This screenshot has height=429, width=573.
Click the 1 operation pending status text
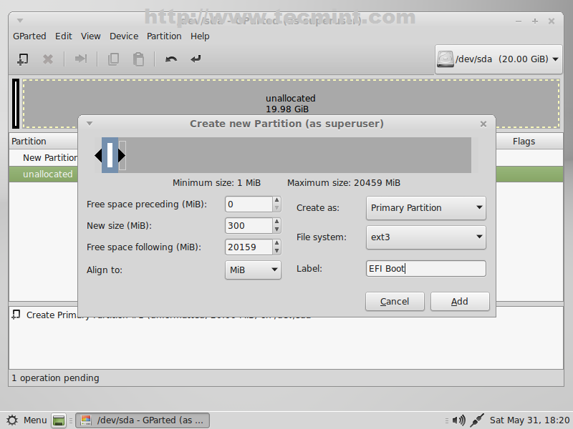pyautogui.click(x=56, y=378)
